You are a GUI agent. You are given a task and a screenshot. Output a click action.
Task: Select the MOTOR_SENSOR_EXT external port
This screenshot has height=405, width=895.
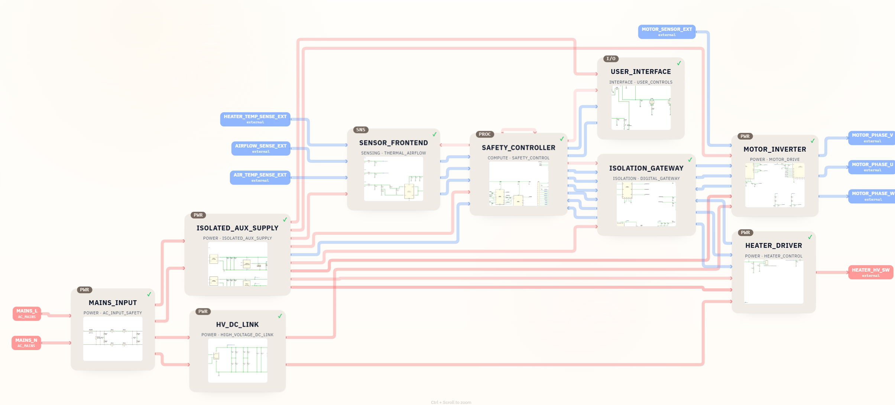click(x=667, y=32)
